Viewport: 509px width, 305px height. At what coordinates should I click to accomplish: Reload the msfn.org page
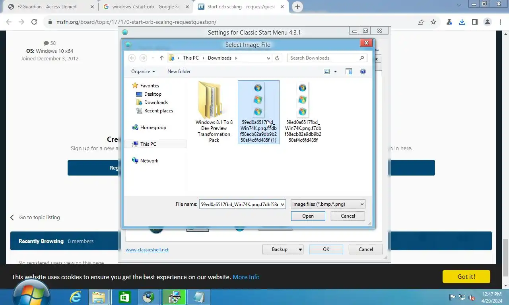pos(34,22)
